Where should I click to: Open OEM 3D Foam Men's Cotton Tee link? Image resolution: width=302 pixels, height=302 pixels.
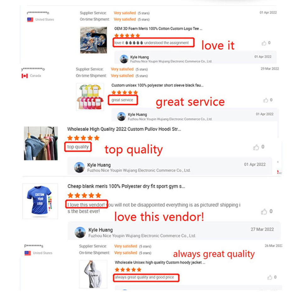coord(158,29)
